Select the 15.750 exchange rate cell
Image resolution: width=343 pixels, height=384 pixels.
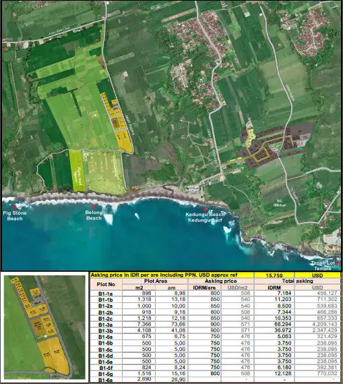point(274,275)
